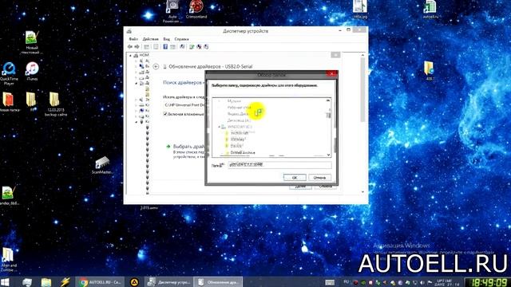Open the 12.03.2013 backup folder on desktop
The image size is (511, 287).
tap(55, 104)
